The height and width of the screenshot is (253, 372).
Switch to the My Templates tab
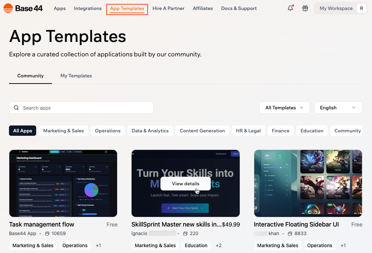[x=76, y=76]
